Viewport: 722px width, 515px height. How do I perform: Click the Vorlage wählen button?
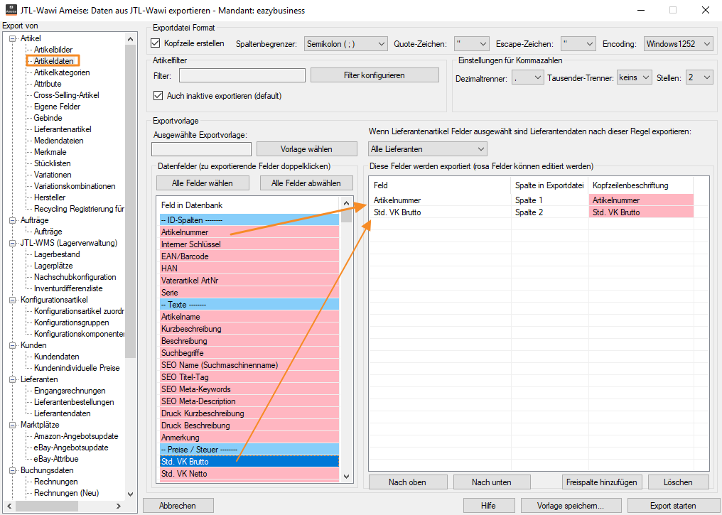point(307,149)
